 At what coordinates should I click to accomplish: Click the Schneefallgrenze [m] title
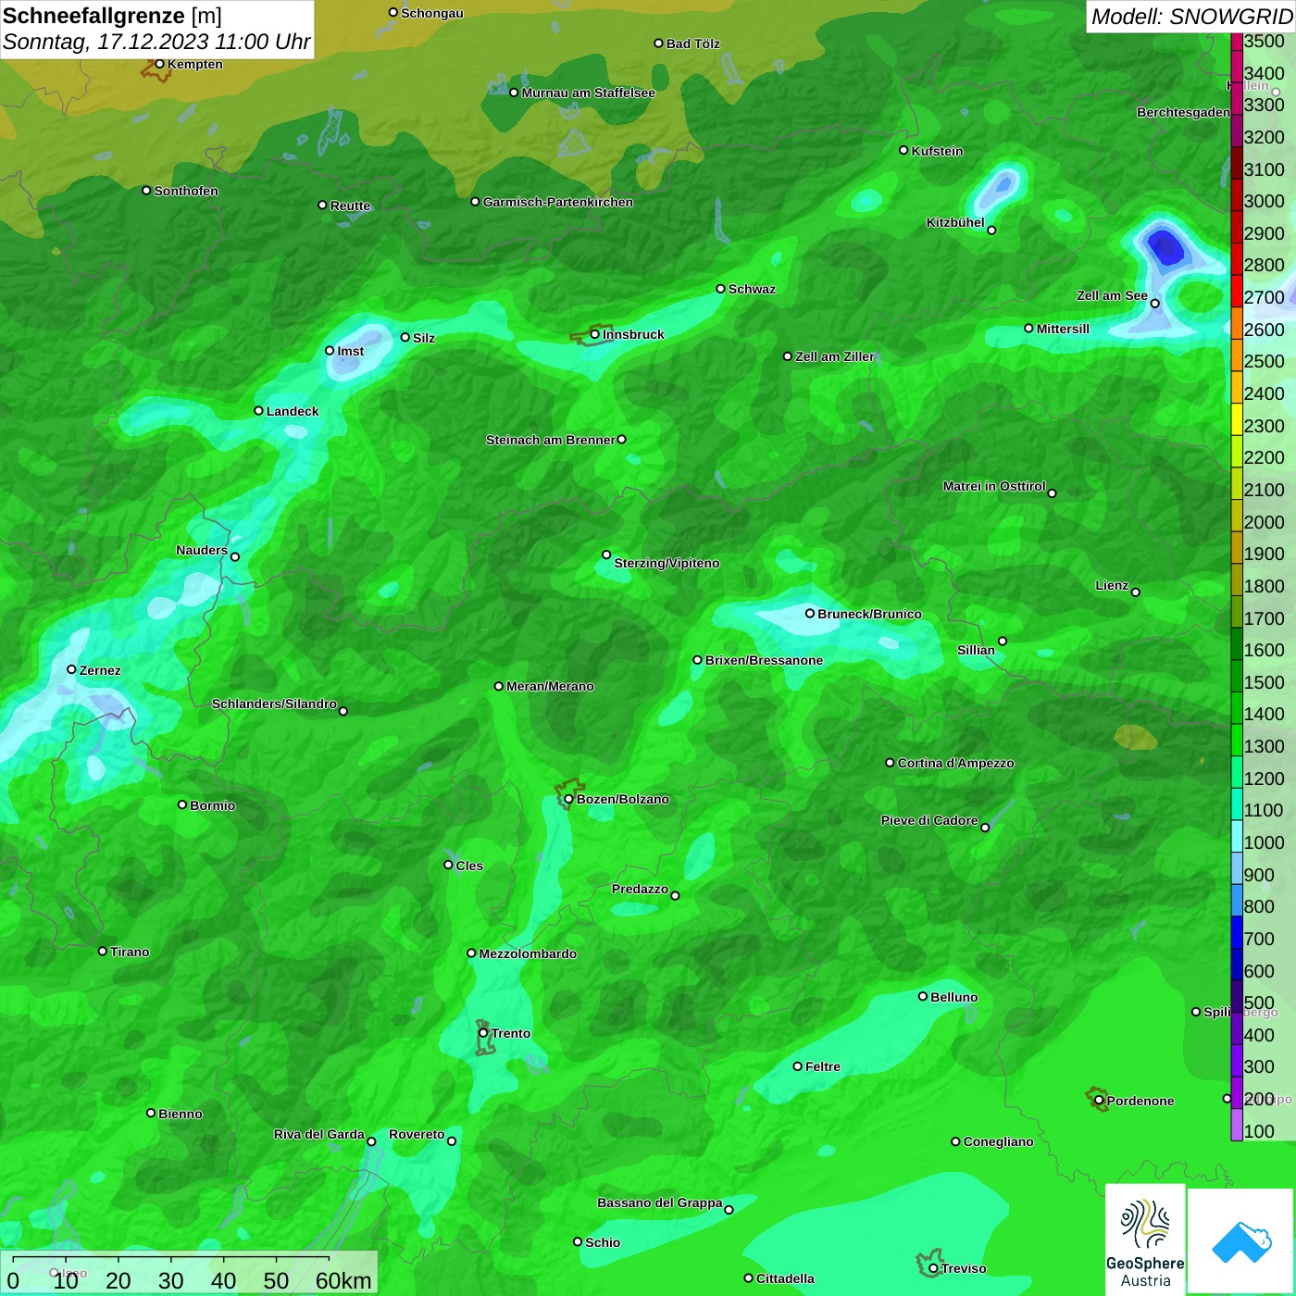(112, 16)
